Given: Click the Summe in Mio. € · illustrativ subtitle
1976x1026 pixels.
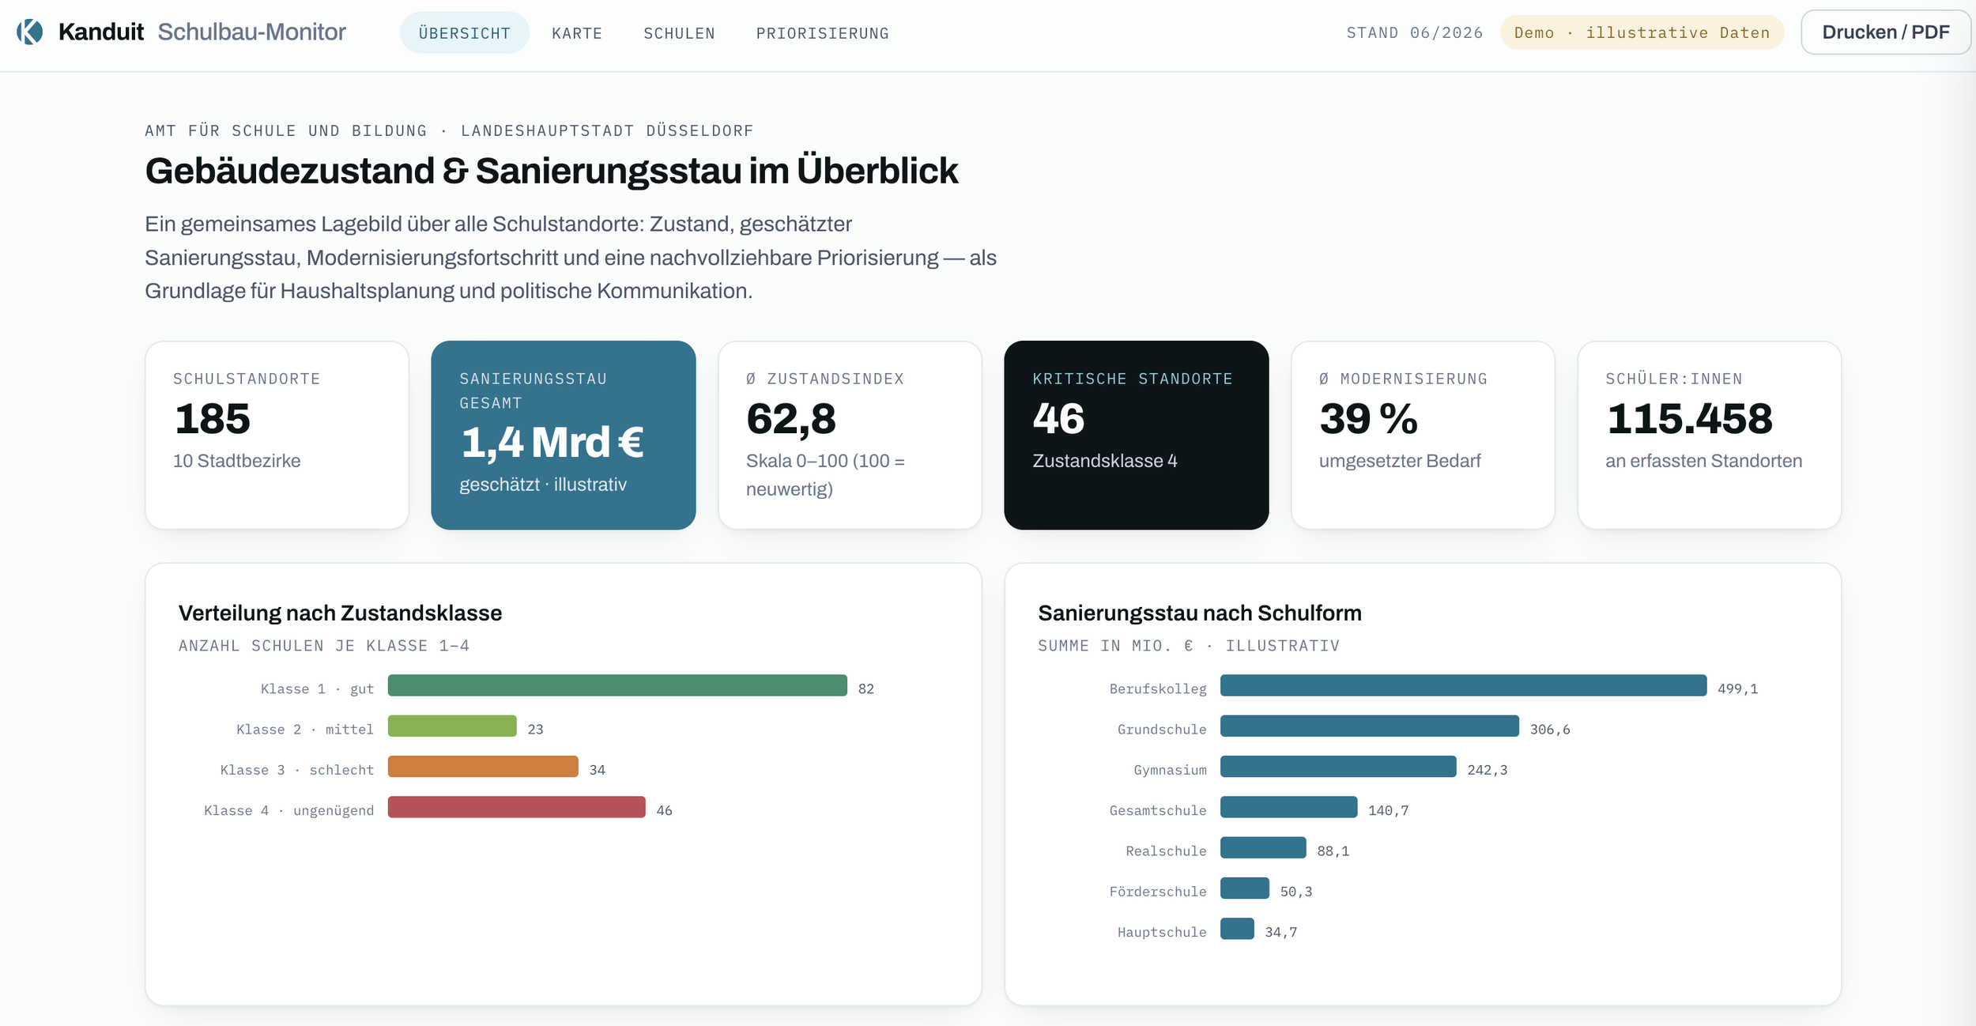Looking at the screenshot, I should coord(1189,646).
